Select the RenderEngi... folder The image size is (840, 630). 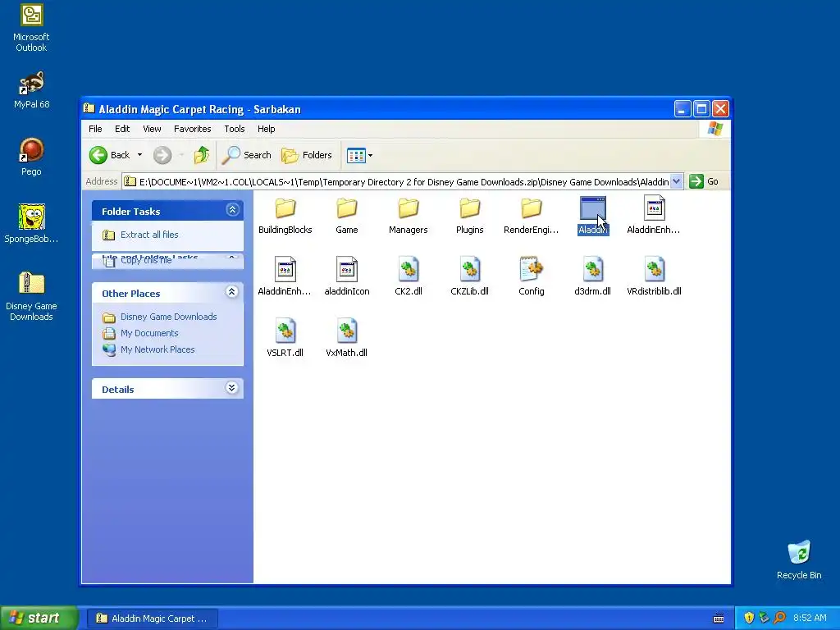tap(531, 216)
